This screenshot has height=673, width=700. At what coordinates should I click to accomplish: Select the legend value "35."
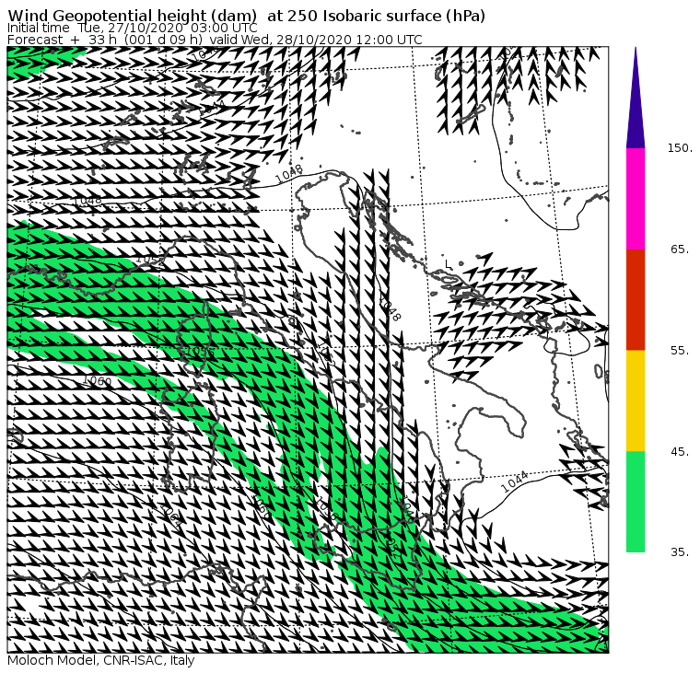(680, 552)
